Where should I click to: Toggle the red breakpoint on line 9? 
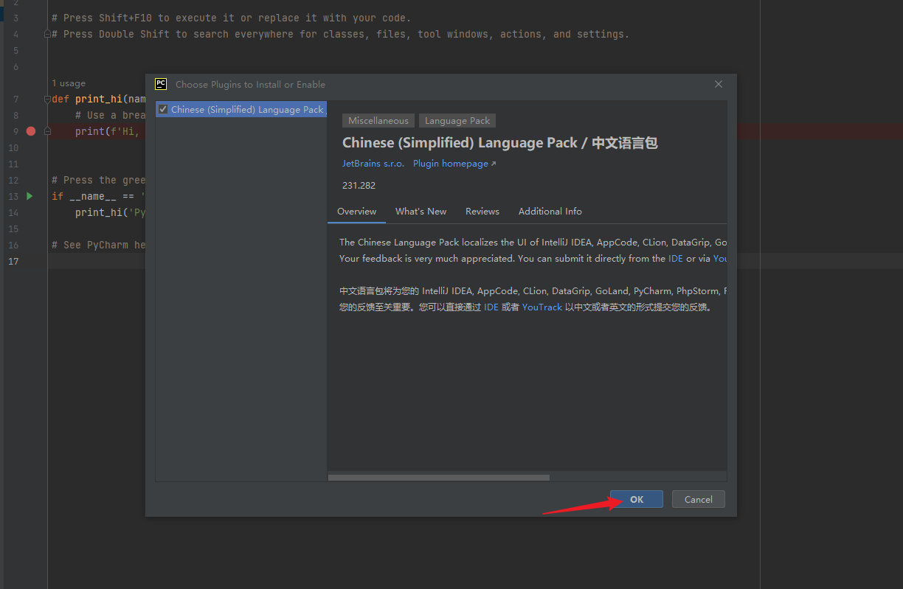pos(31,131)
